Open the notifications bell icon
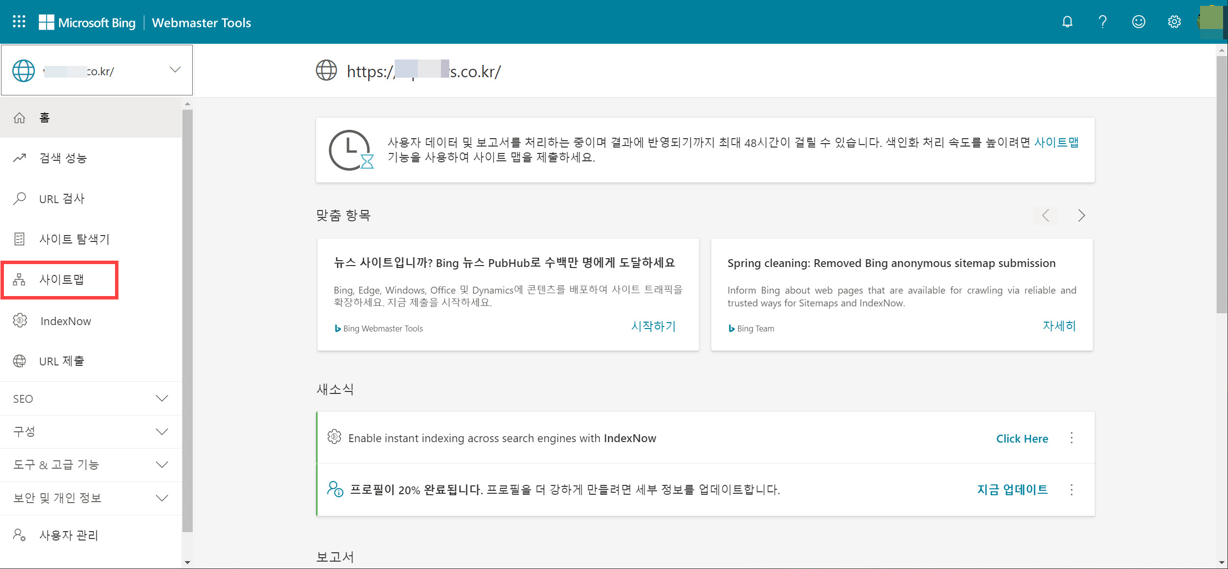1228x569 pixels. 1067,22
